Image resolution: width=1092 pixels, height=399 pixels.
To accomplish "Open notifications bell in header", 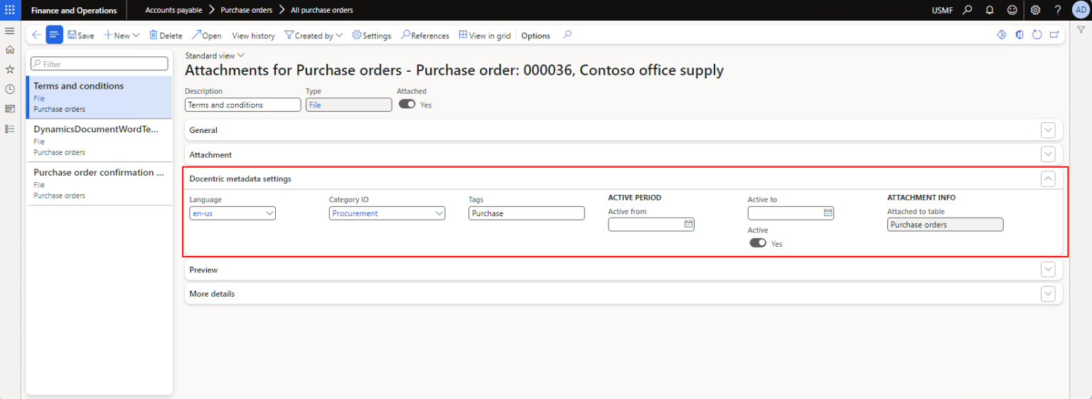I will pyautogui.click(x=990, y=10).
